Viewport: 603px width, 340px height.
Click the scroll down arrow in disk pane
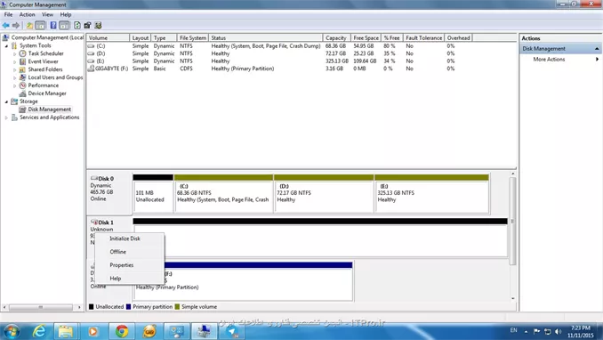click(x=512, y=299)
